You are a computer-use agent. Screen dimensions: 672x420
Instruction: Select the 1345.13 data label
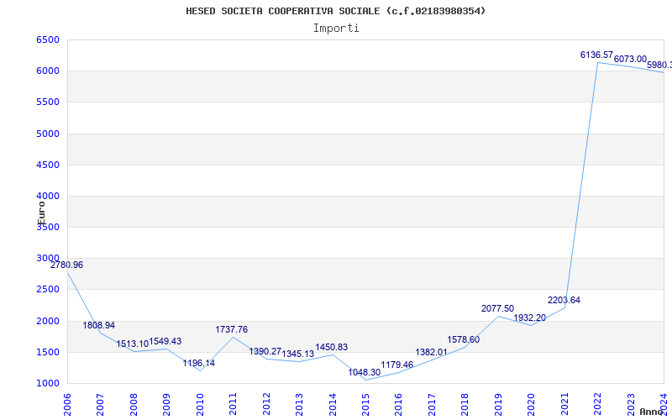click(x=298, y=354)
